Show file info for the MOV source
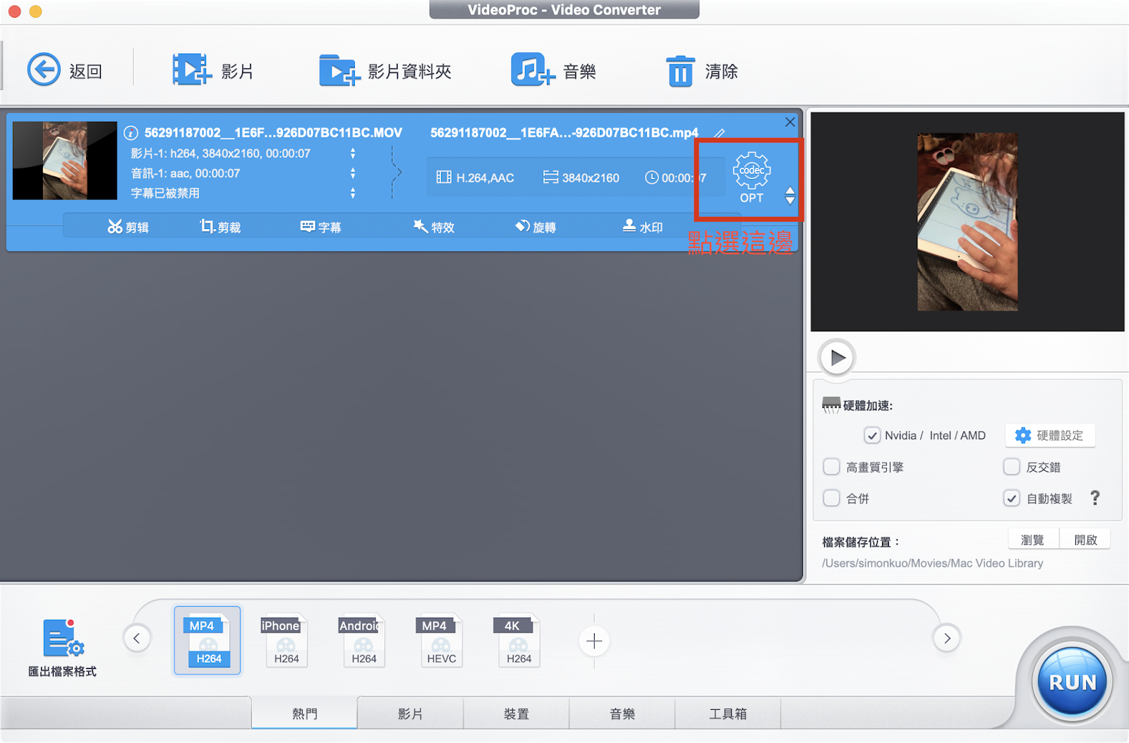Viewport: 1129px width, 743px height. tap(131, 133)
